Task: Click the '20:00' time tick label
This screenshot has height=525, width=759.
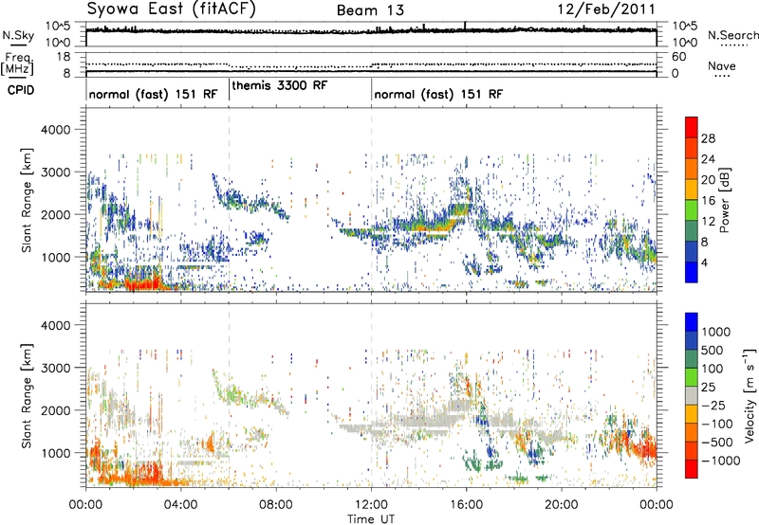Action: pos(561,505)
